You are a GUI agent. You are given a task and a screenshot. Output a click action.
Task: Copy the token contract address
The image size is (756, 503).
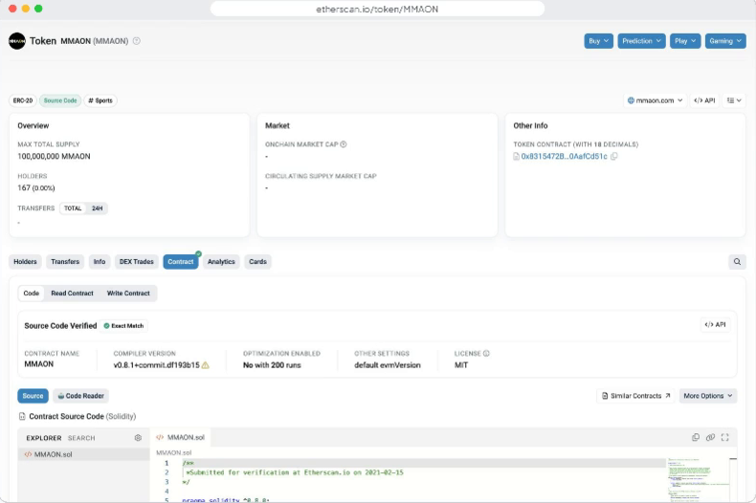point(613,156)
